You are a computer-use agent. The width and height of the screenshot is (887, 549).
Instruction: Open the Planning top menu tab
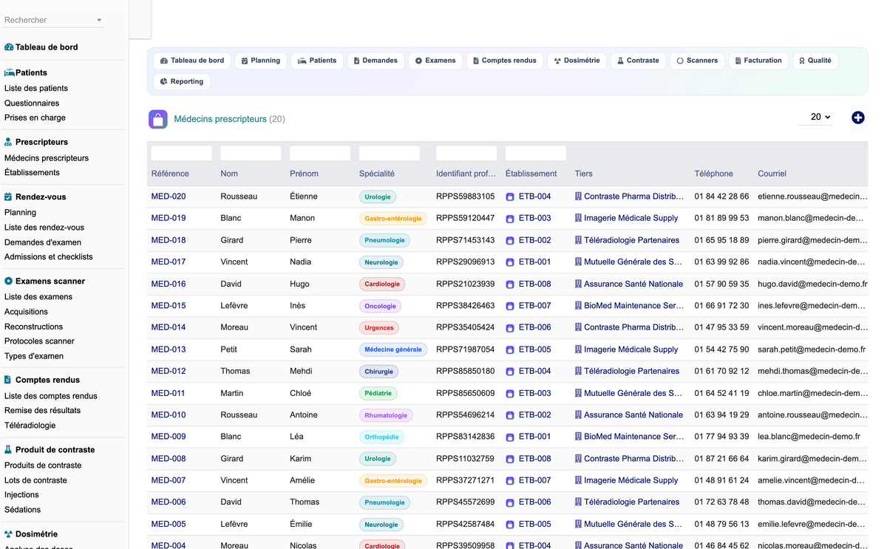(x=261, y=61)
